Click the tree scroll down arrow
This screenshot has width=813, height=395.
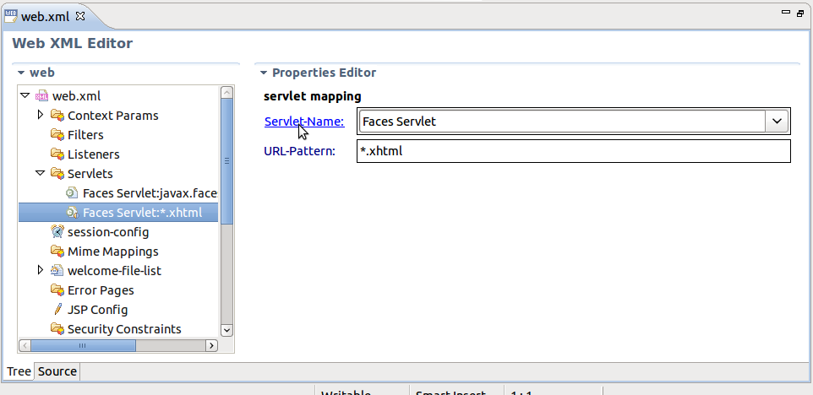click(226, 330)
